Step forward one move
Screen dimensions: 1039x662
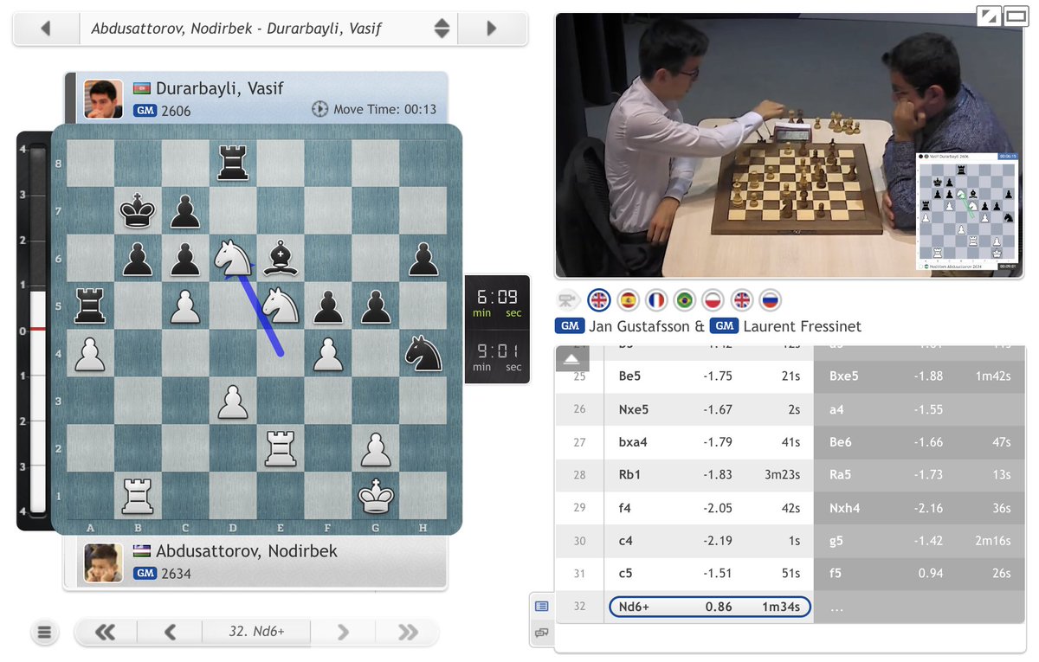[x=343, y=632]
